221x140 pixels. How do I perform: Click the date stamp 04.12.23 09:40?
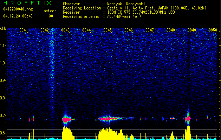(18, 16)
